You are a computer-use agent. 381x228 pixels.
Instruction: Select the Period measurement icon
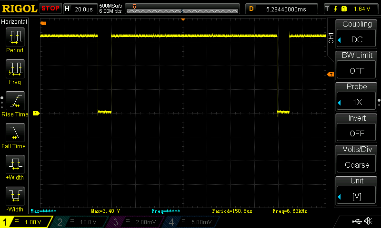tap(15, 37)
